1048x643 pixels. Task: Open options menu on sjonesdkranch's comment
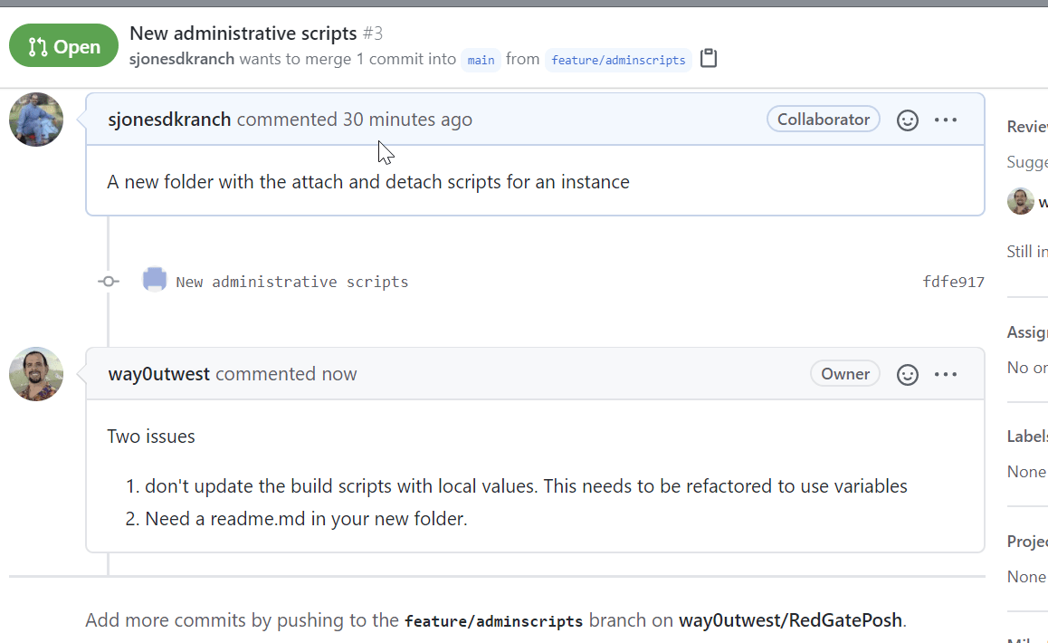(x=946, y=120)
